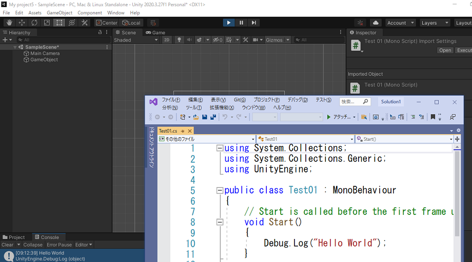Toggle scene effects icon
Screen dimensions: 472x262
coord(199,40)
